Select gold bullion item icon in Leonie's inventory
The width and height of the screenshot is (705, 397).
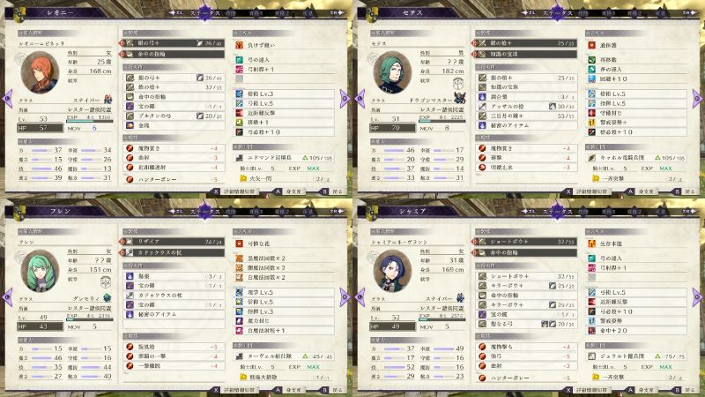(130, 125)
